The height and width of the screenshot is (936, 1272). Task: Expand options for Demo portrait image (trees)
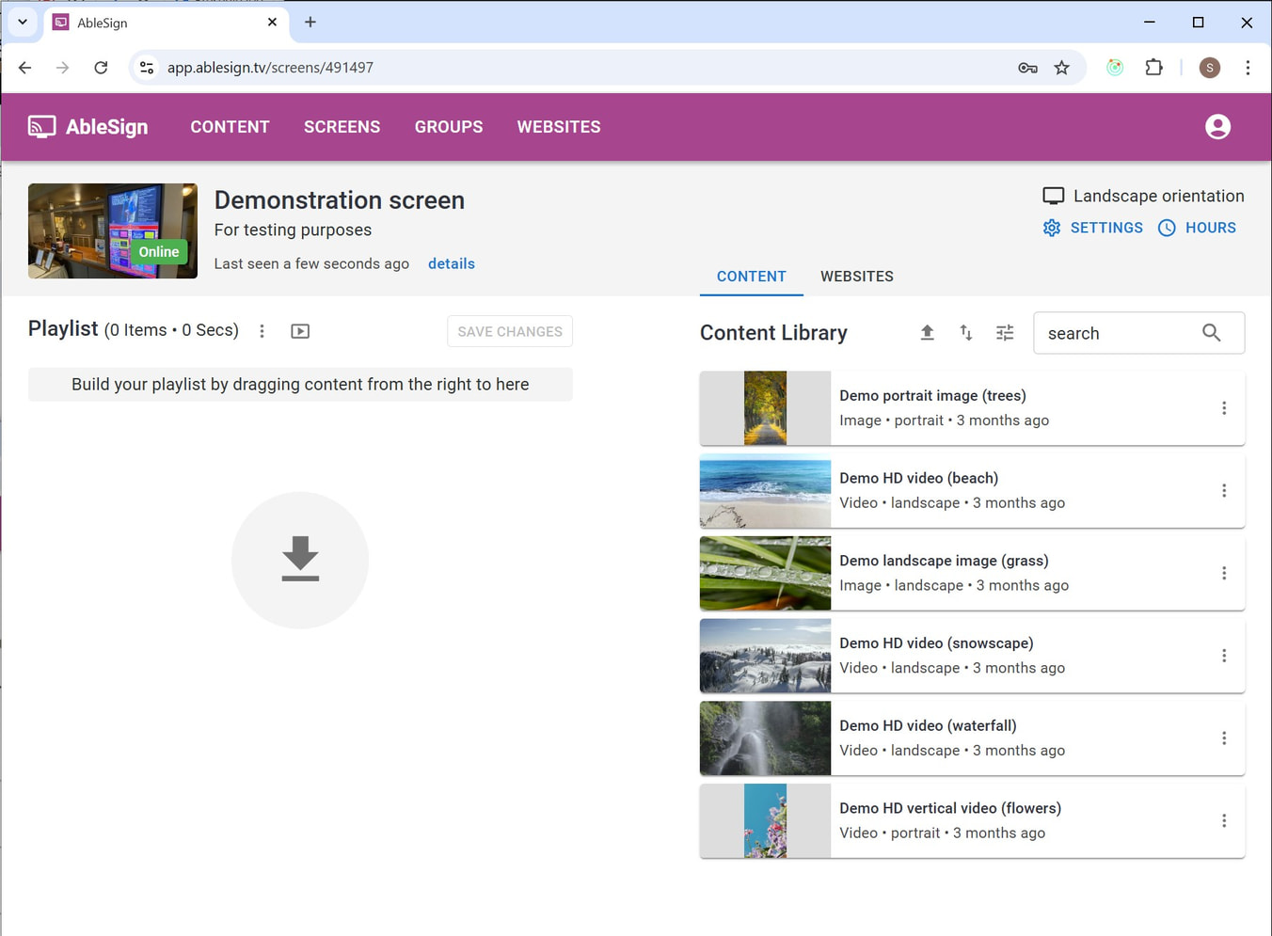(1224, 408)
